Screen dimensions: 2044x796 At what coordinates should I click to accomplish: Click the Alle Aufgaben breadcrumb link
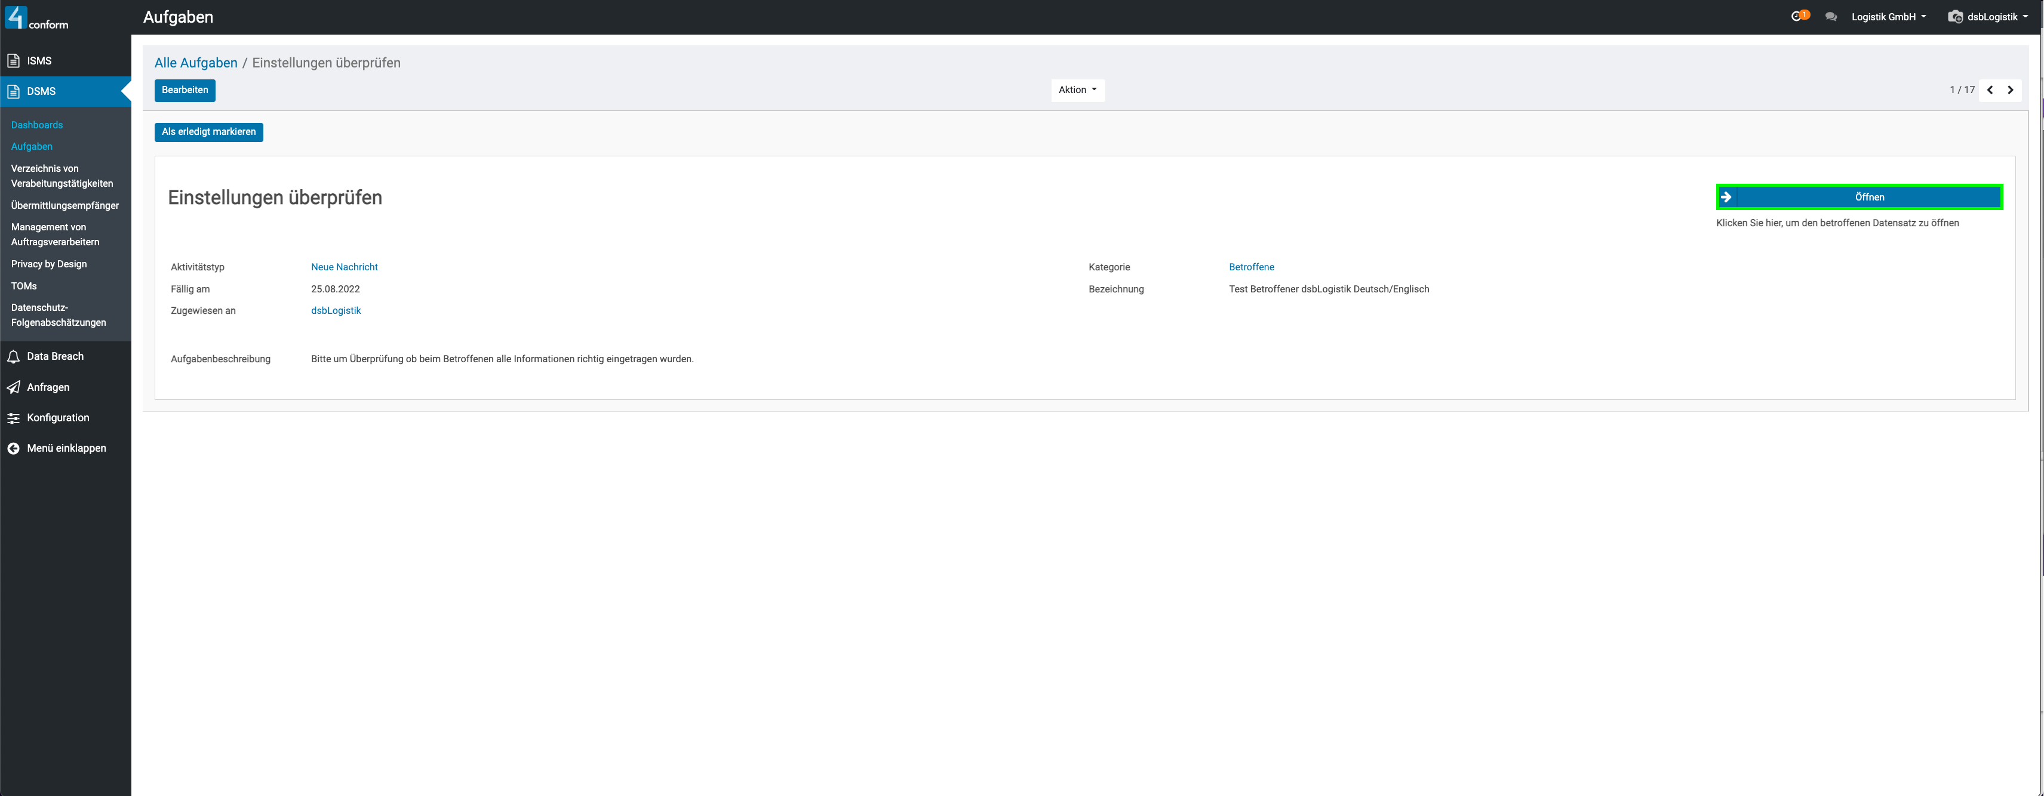(195, 63)
